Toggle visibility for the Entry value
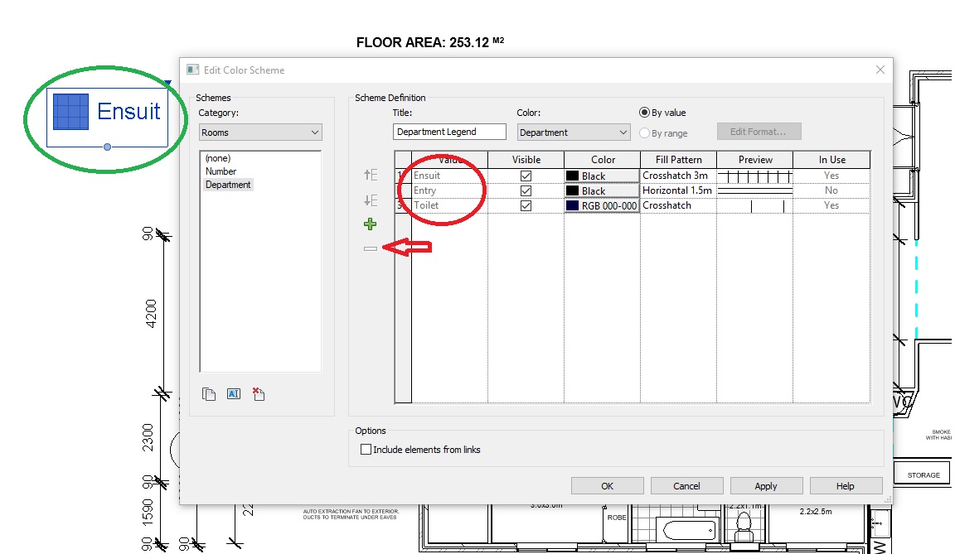Screen dimensions: 955x554 pyautogui.click(x=527, y=190)
